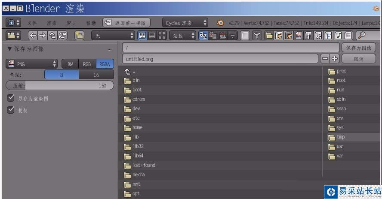This screenshot has width=382, height=199.
Task: Select BW color mode
Action: click(x=70, y=64)
